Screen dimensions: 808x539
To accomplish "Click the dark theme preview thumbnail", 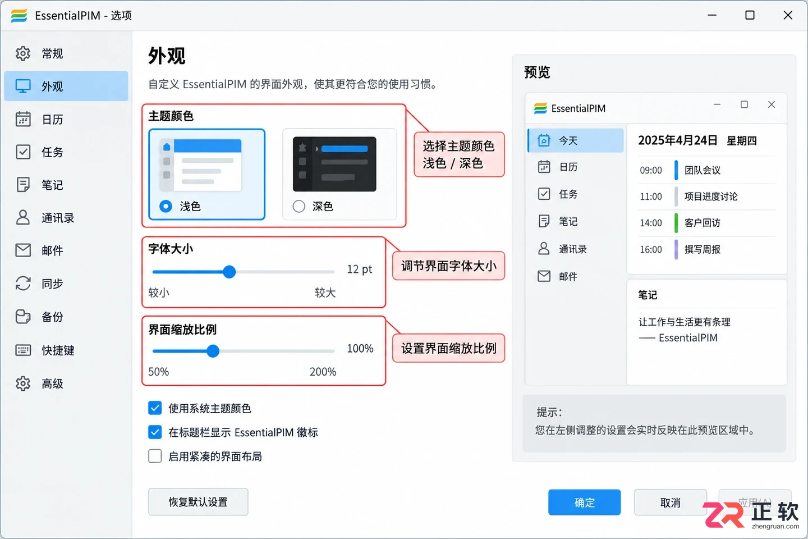I will coord(334,164).
